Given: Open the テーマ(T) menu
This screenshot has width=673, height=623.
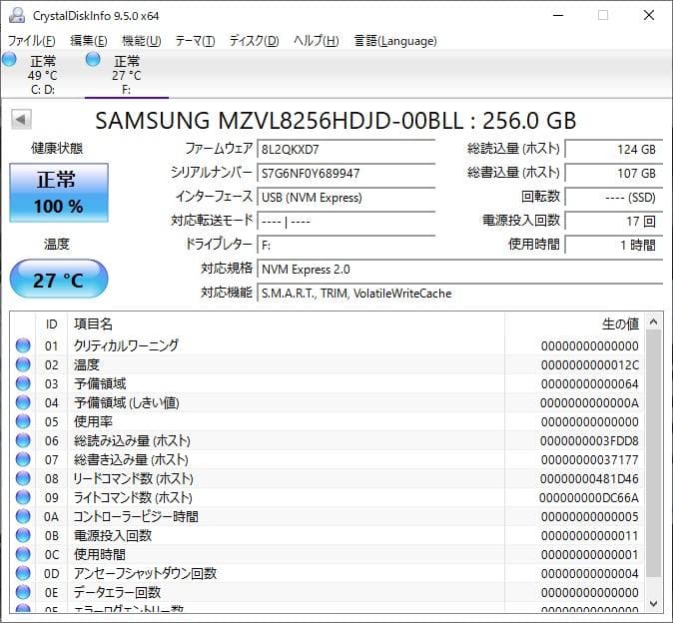Looking at the screenshot, I should (195, 41).
